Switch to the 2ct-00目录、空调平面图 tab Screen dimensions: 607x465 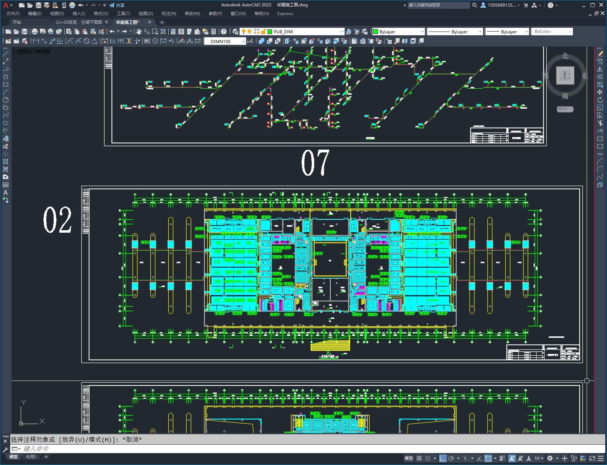coord(79,22)
